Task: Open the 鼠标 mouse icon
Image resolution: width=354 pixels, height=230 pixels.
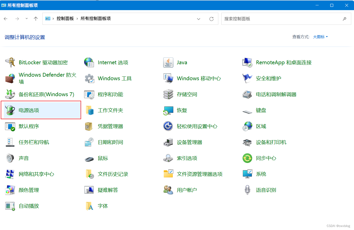Action: [x=89, y=159]
